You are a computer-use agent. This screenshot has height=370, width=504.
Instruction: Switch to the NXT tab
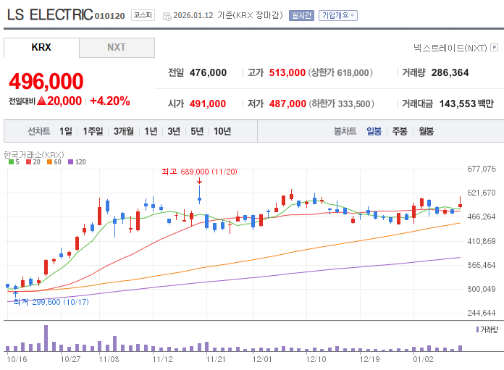pos(117,48)
